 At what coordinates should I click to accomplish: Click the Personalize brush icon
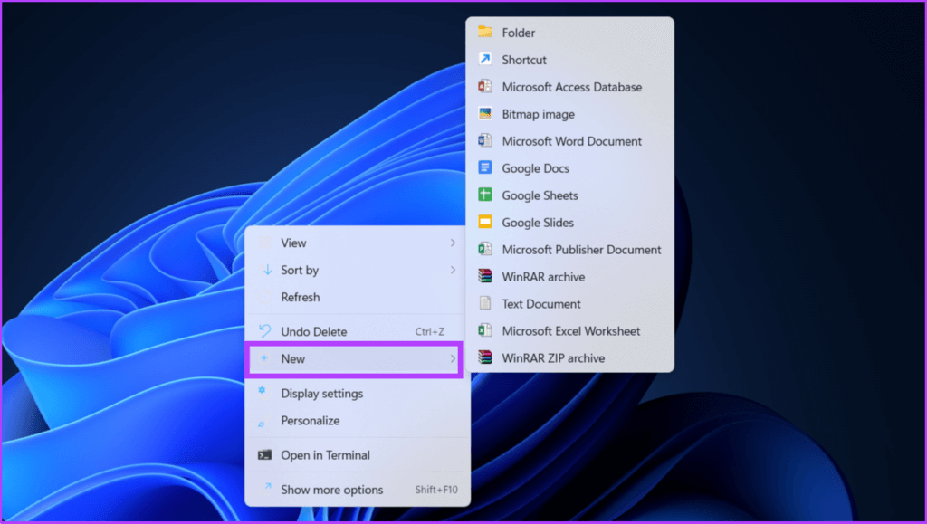pyautogui.click(x=262, y=423)
